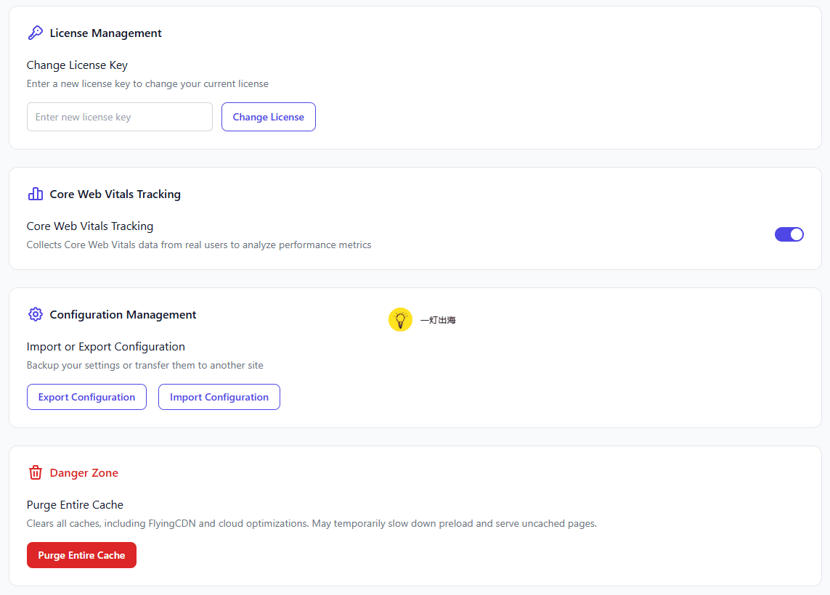The image size is (830, 595).
Task: Toggle off Core Web Vitals Tracking switch
Action: tap(789, 234)
